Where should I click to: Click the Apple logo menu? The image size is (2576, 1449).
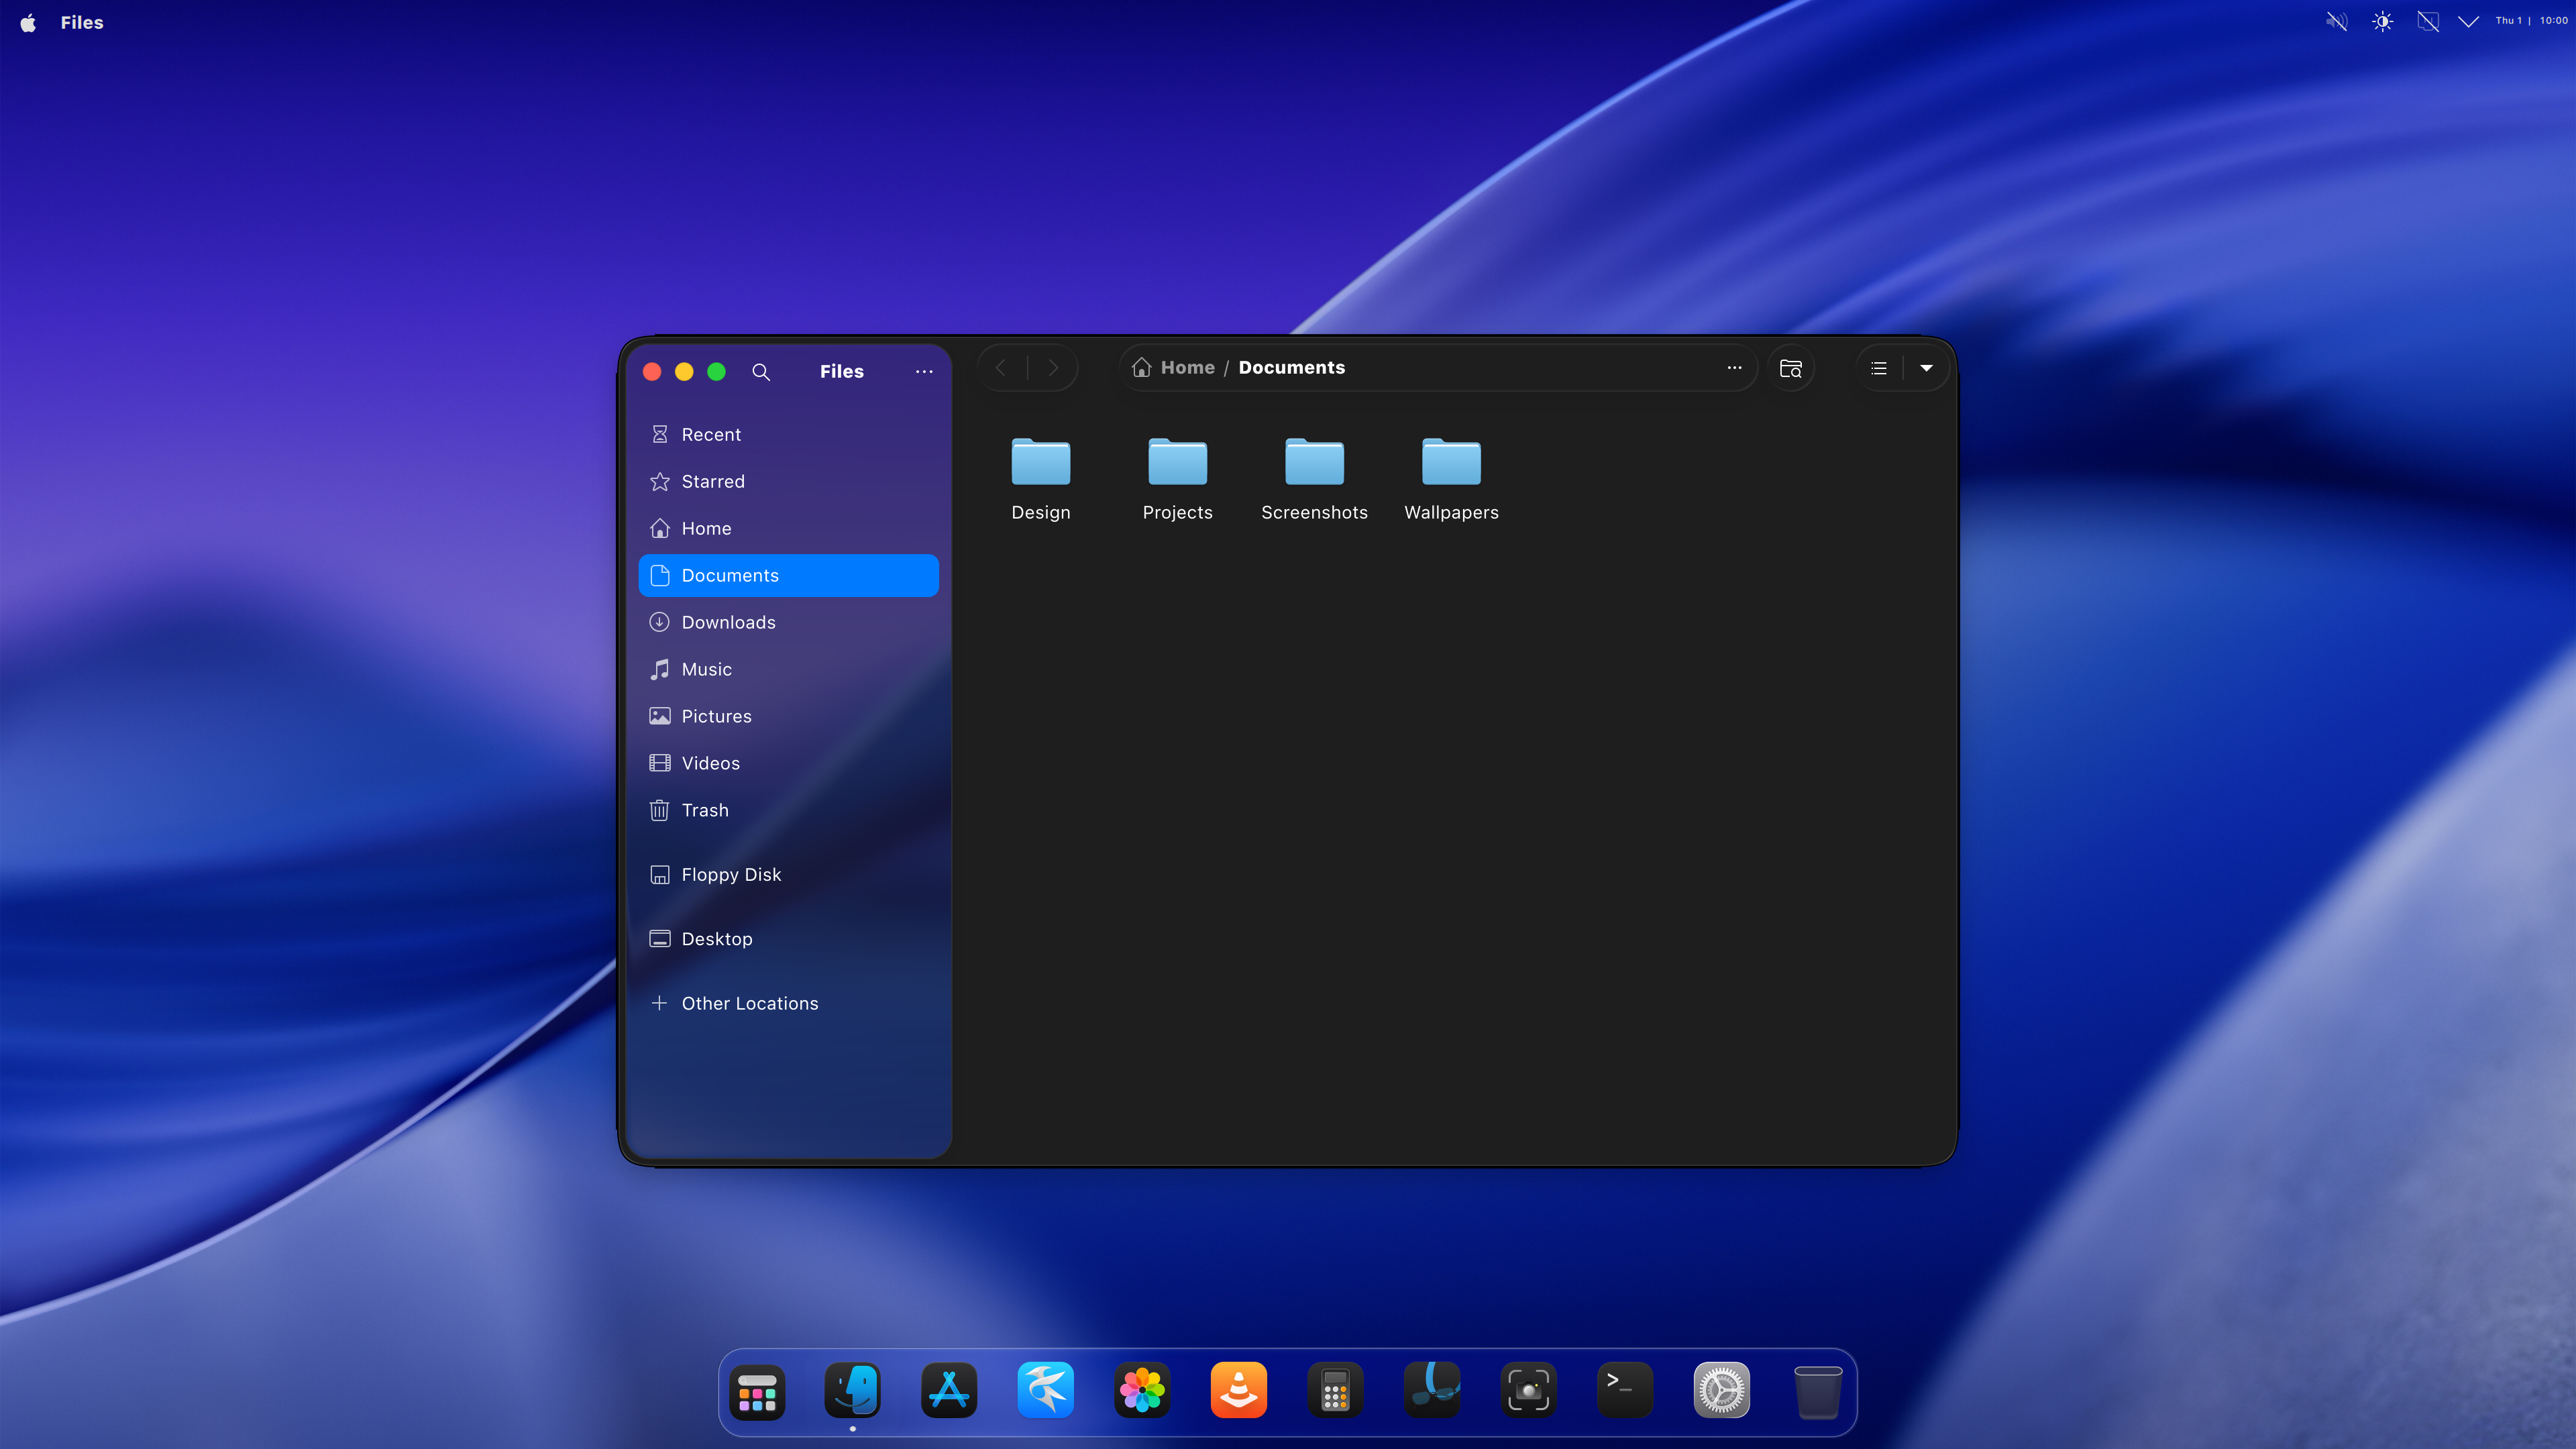[28, 22]
